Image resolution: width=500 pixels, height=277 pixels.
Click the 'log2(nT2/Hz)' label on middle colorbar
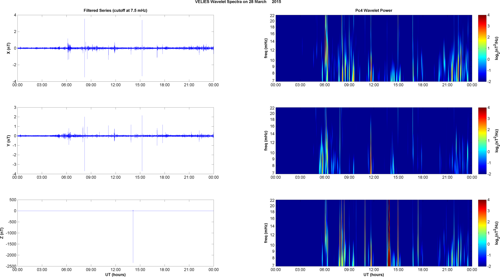pyautogui.click(x=497, y=141)
